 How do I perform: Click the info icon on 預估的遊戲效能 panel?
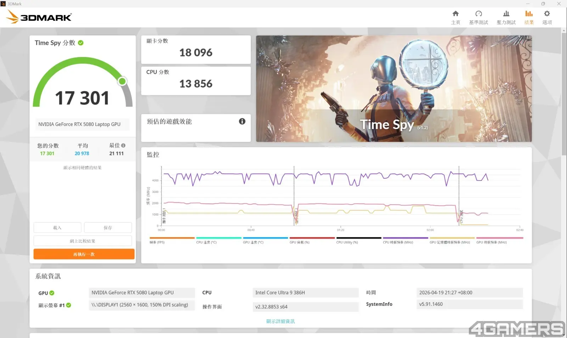pos(242,121)
